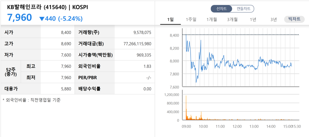This screenshot has width=309, height=137.
Task: Select the 1년 period tab
Action: (253, 20)
